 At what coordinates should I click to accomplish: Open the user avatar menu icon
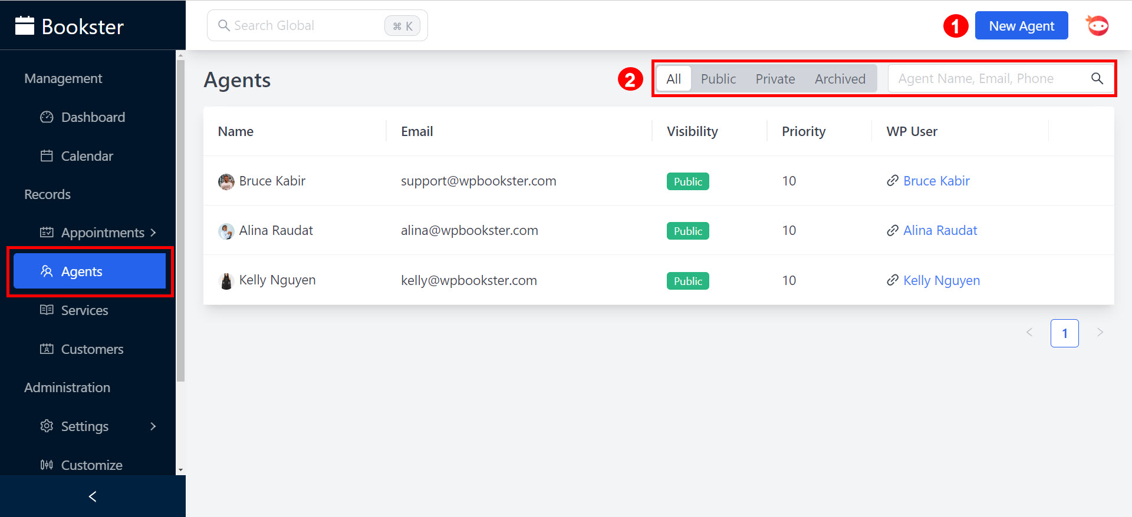pos(1097,26)
